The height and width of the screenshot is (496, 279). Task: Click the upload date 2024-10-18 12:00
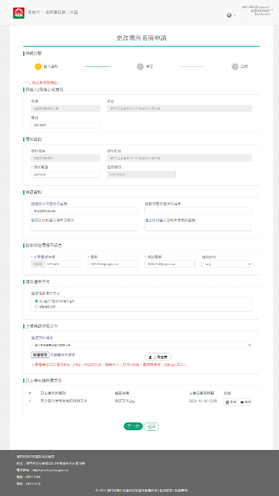[x=203, y=401]
